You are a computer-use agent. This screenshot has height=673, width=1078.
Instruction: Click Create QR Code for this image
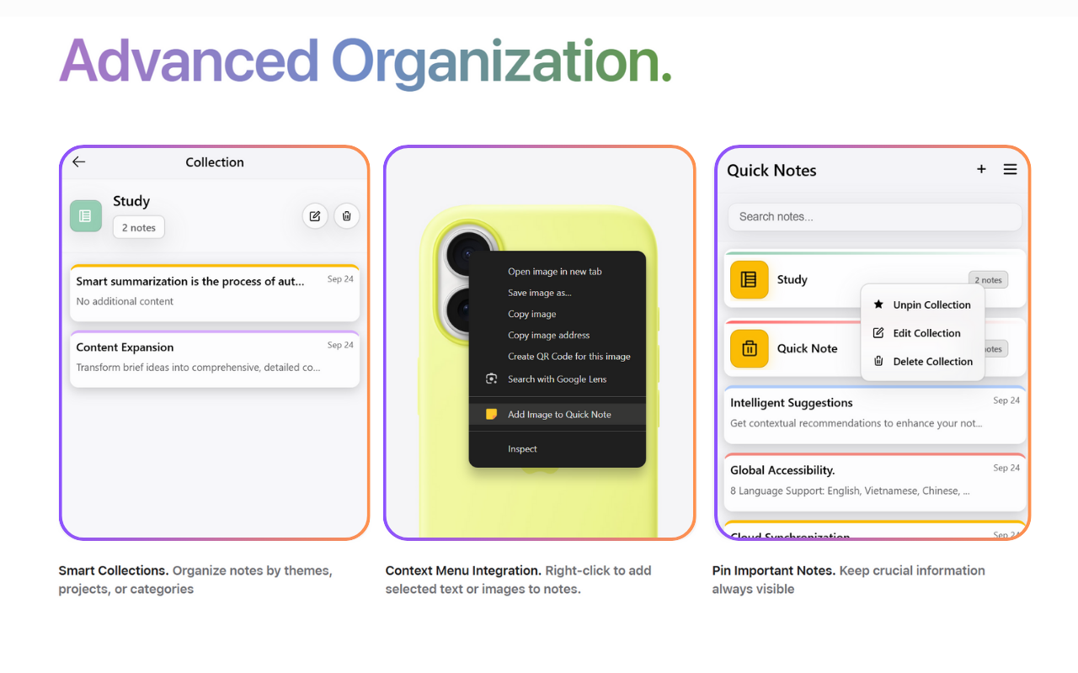pyautogui.click(x=568, y=357)
